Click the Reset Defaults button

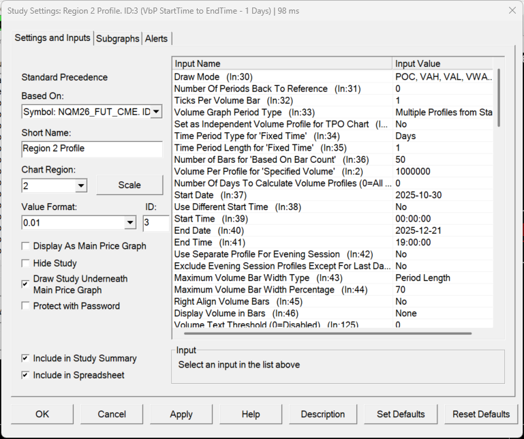tap(481, 414)
